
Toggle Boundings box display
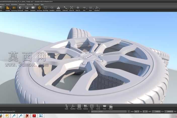pyautogui.click(x=46, y=9)
